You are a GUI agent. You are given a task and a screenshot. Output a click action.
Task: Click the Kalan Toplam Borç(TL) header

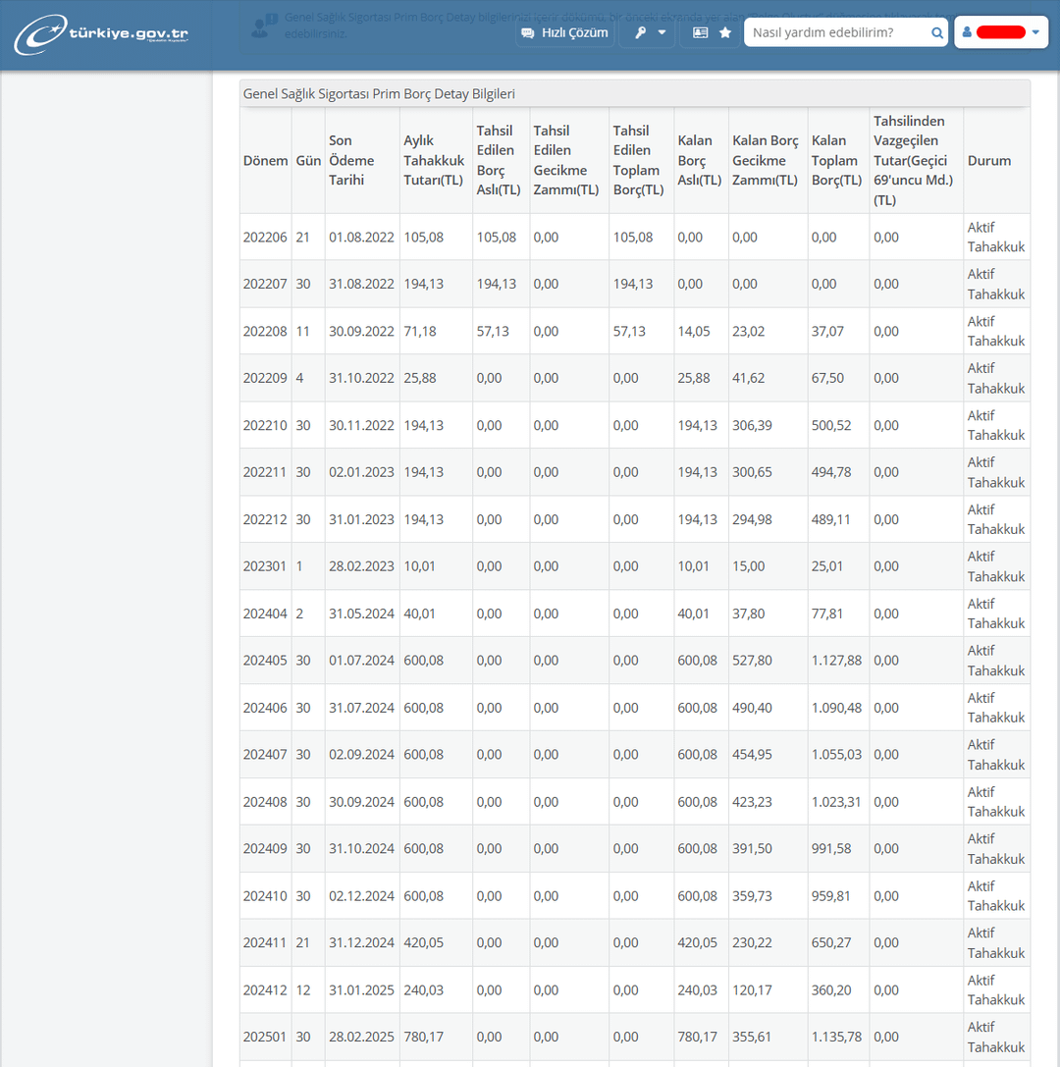[836, 161]
